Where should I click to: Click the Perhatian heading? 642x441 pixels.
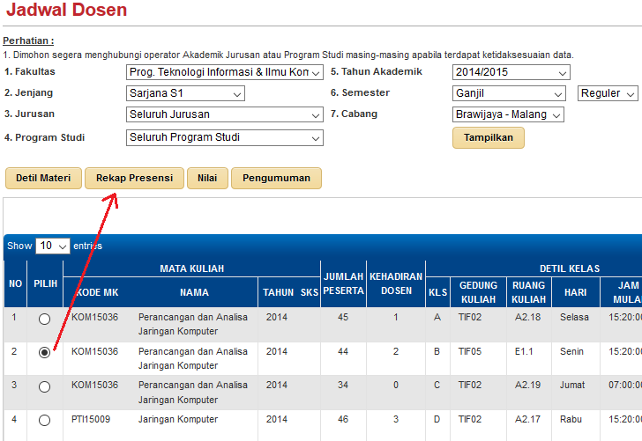coord(28,40)
